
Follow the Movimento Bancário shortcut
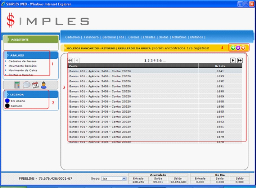coord(22,66)
